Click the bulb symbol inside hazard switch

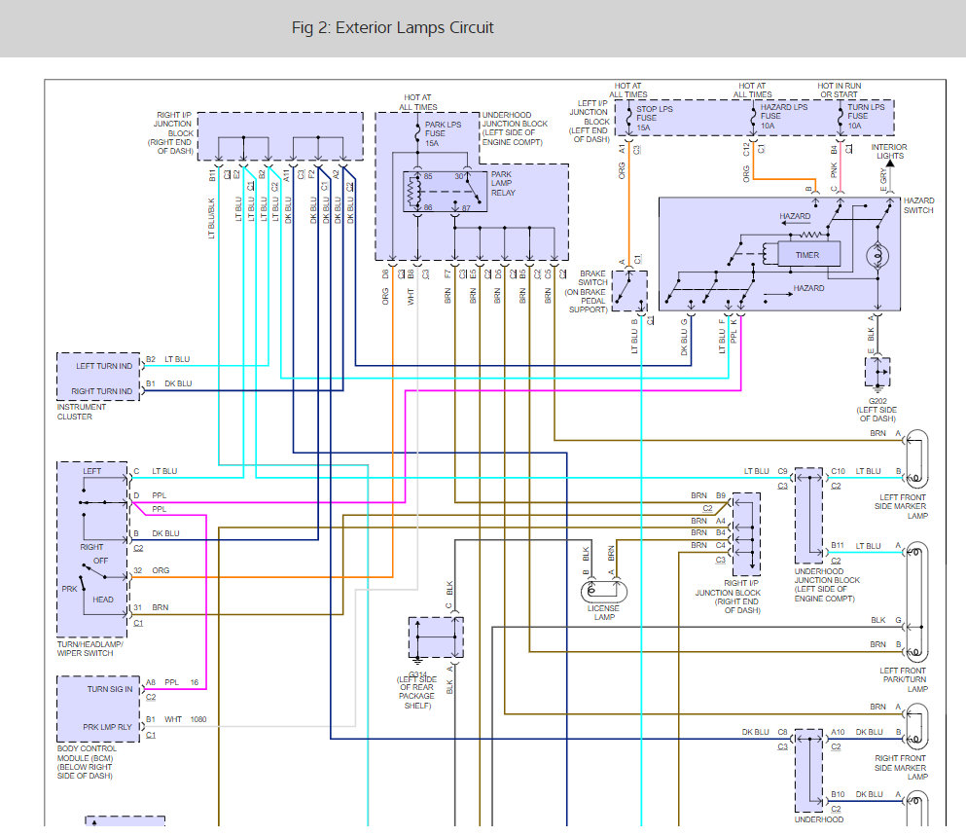tap(877, 255)
